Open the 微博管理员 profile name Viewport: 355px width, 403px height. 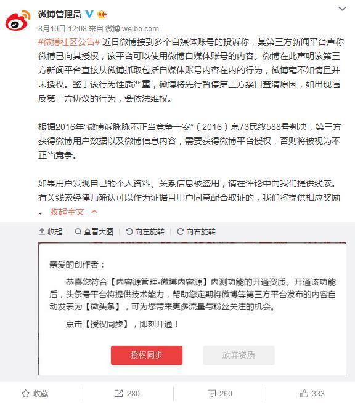[59, 14]
